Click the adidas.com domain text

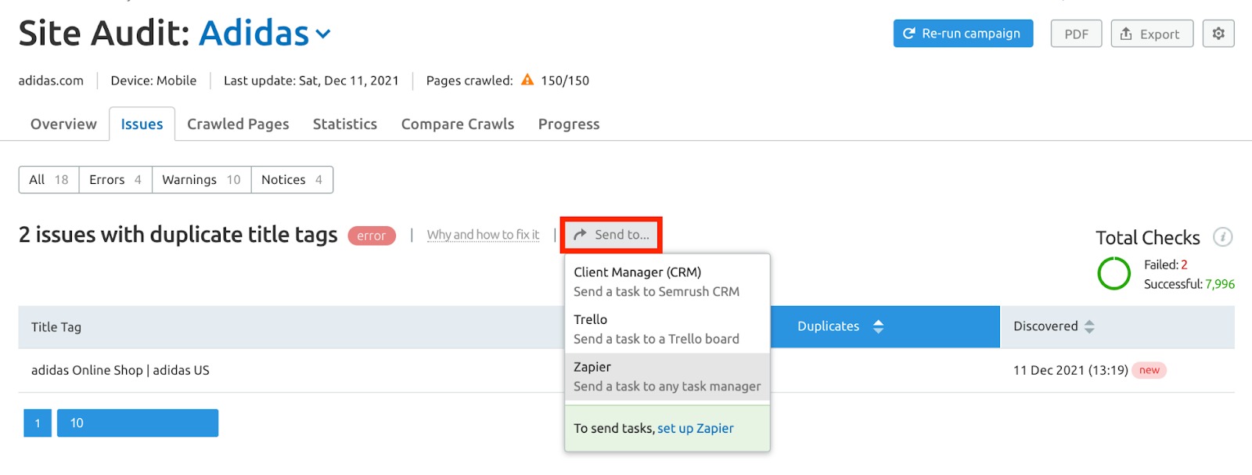51,81
